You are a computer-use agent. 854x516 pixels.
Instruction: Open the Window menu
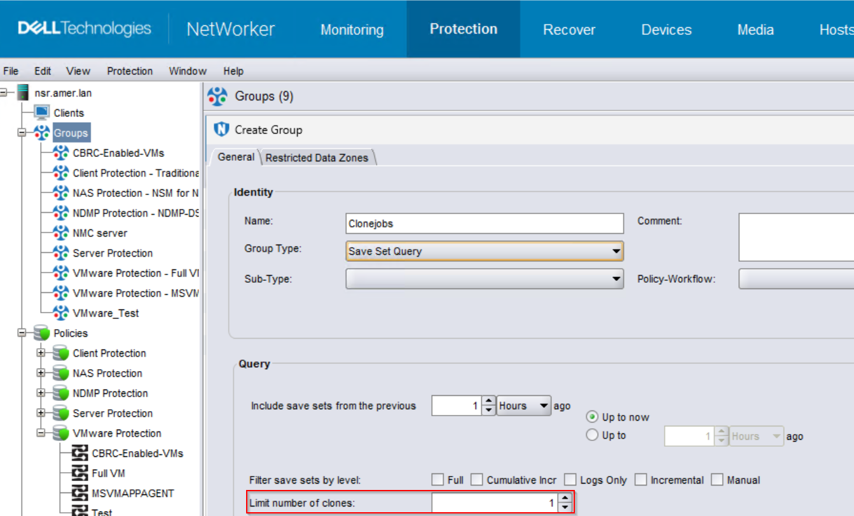click(x=188, y=71)
